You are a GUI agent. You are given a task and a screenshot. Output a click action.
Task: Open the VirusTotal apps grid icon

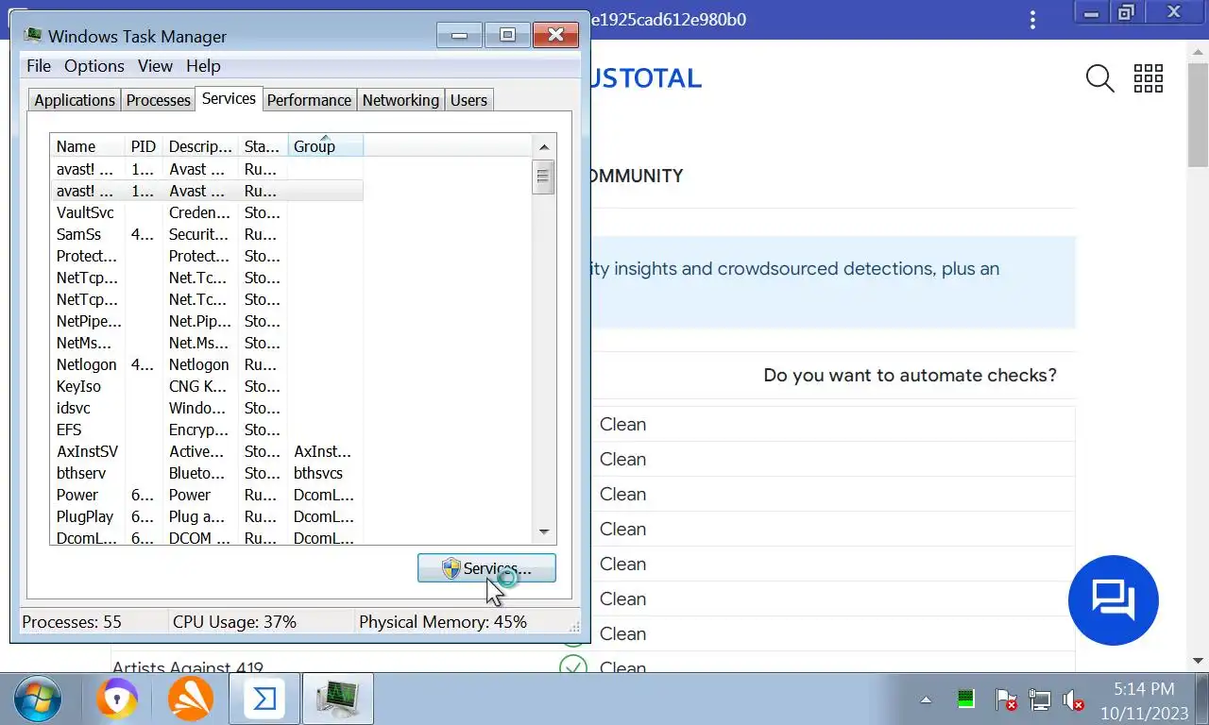click(1149, 78)
